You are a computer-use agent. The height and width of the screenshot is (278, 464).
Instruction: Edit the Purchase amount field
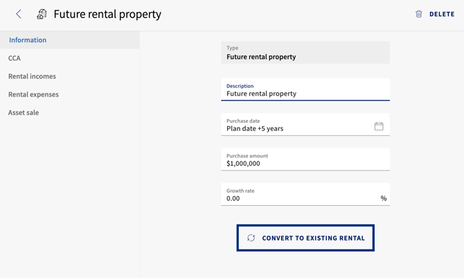click(305, 159)
